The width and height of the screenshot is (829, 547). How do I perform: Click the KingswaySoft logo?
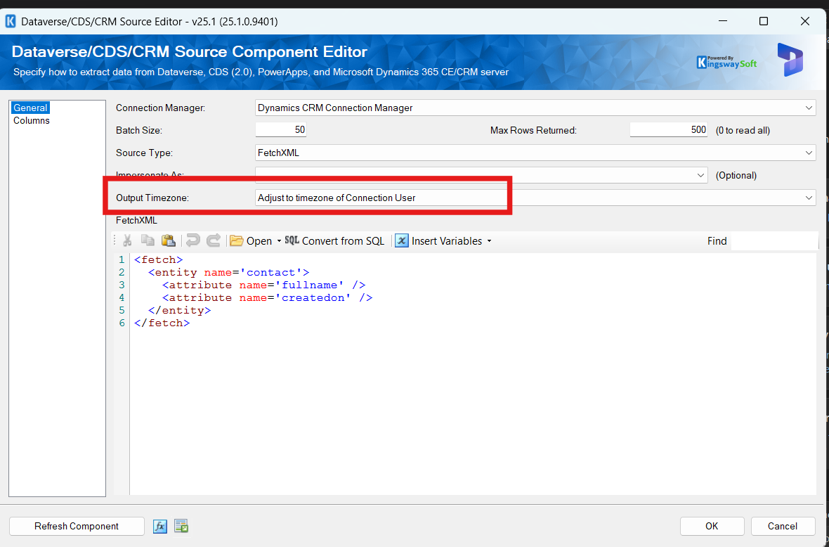727,62
